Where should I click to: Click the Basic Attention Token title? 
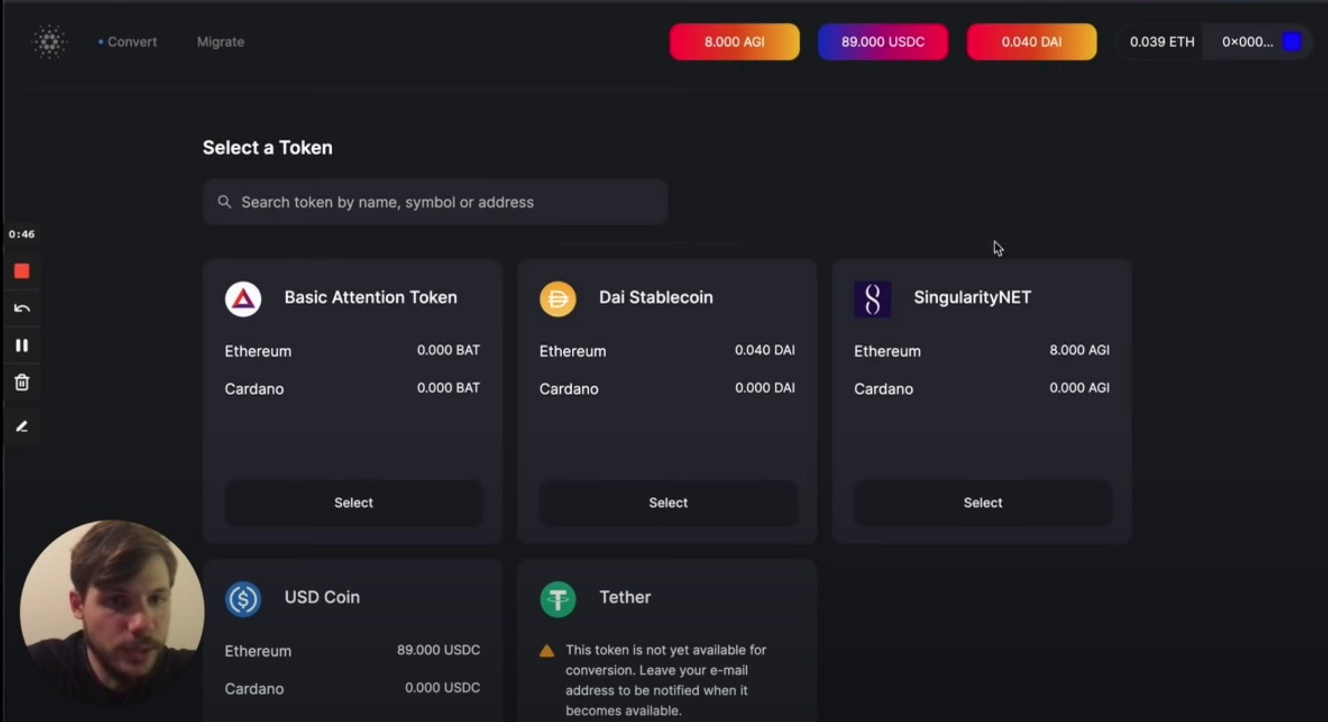pyautogui.click(x=371, y=297)
